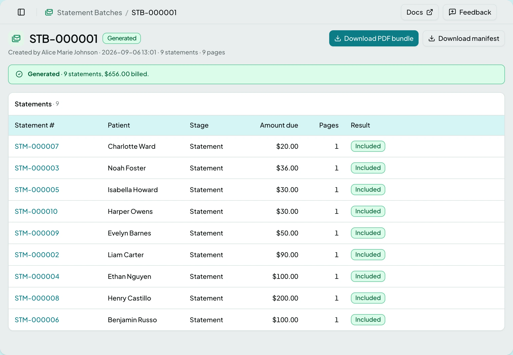Viewport: 513px width, 355px height.
Task: Click the Included badge in Benjamin Russo row
Action: [x=368, y=320]
